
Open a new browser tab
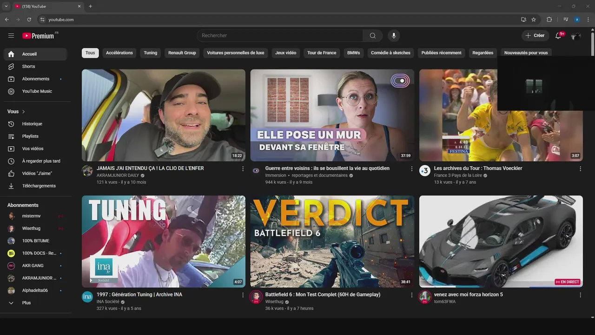click(90, 6)
